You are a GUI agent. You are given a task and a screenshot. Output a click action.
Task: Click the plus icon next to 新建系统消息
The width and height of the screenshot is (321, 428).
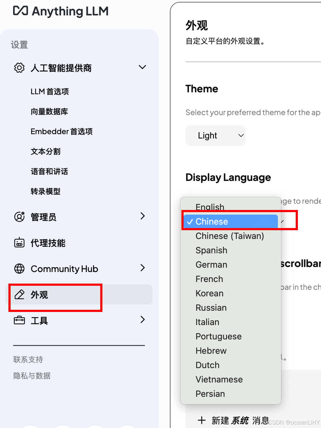(x=202, y=421)
